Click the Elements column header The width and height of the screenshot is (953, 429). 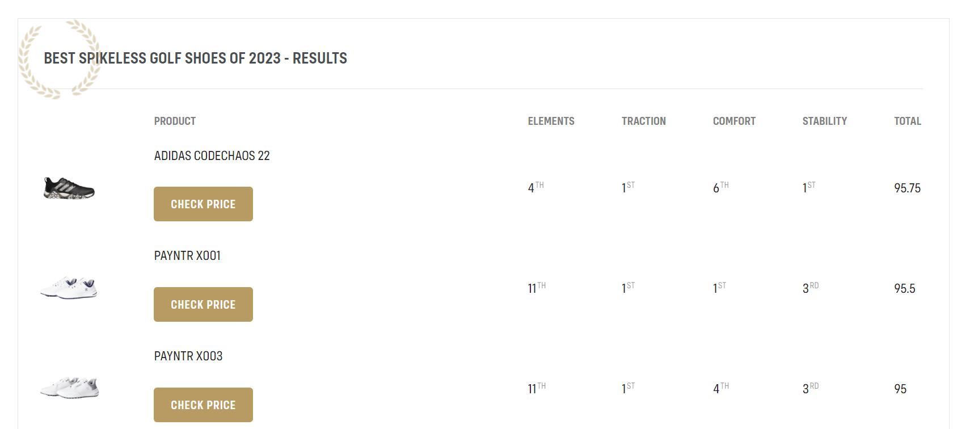(x=551, y=121)
